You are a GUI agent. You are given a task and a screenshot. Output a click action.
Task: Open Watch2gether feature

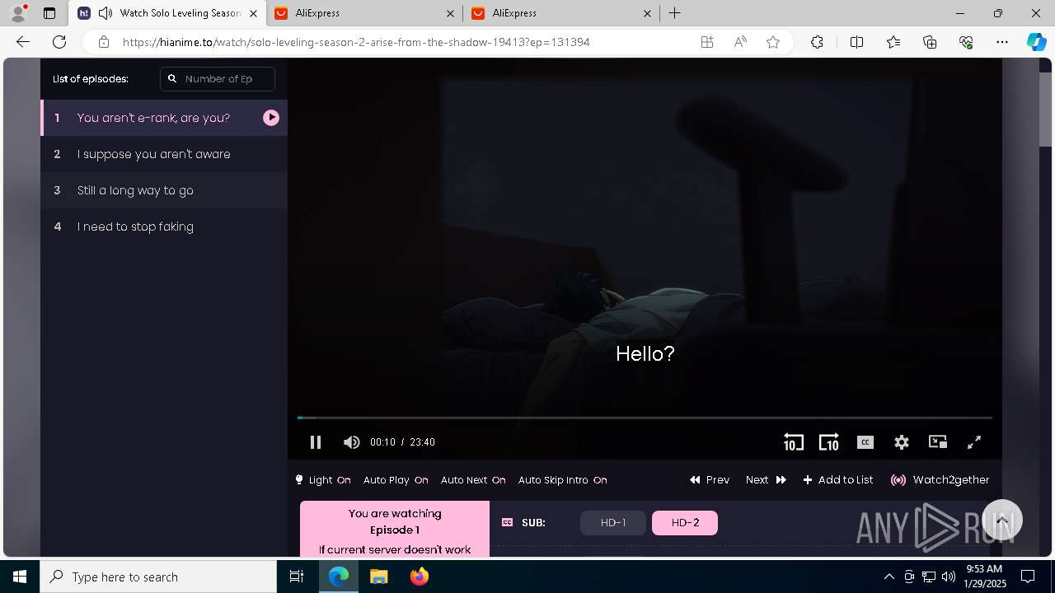[940, 480]
